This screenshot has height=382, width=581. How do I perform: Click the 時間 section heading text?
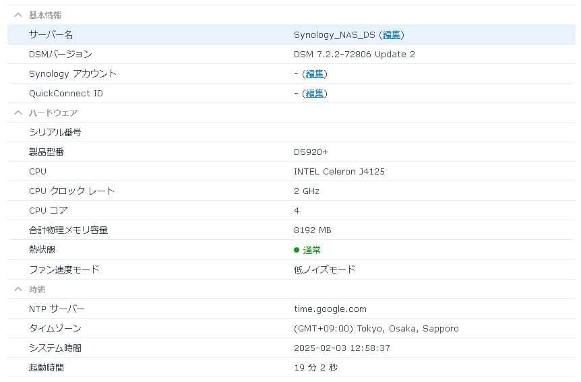click(x=37, y=289)
